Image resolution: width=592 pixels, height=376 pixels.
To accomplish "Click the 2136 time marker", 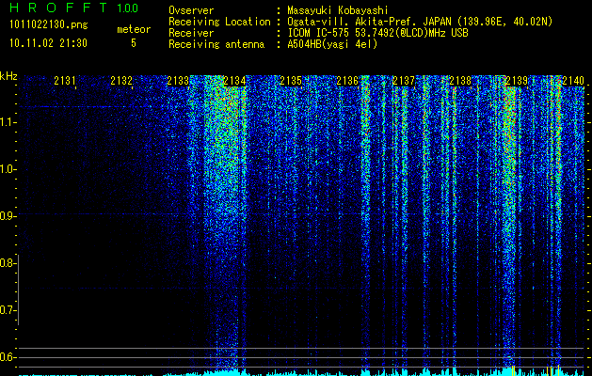I will 347,81.
